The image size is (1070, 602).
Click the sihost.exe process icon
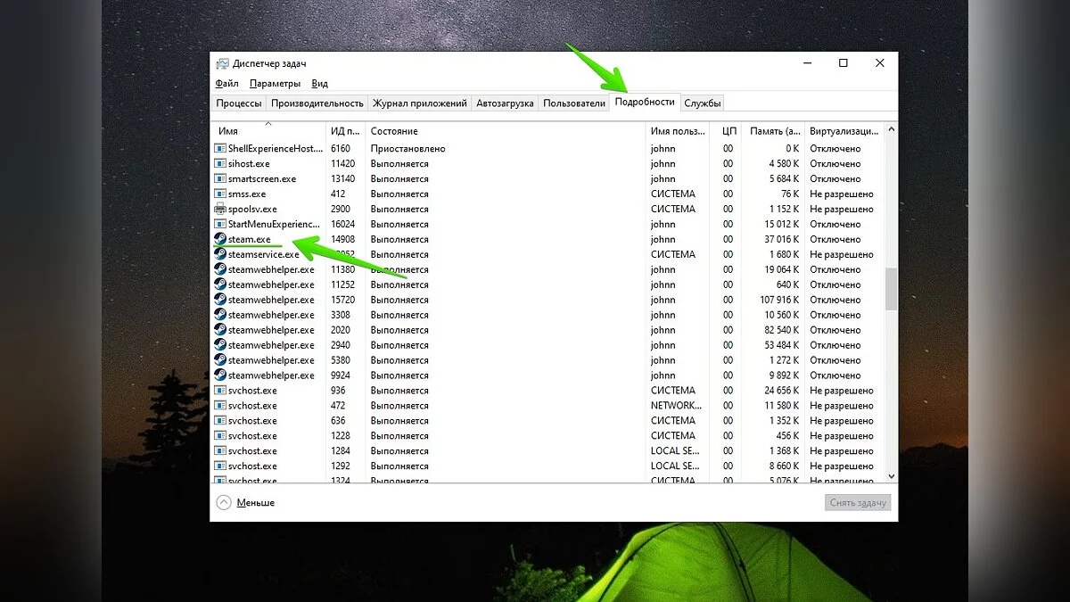pyautogui.click(x=220, y=163)
